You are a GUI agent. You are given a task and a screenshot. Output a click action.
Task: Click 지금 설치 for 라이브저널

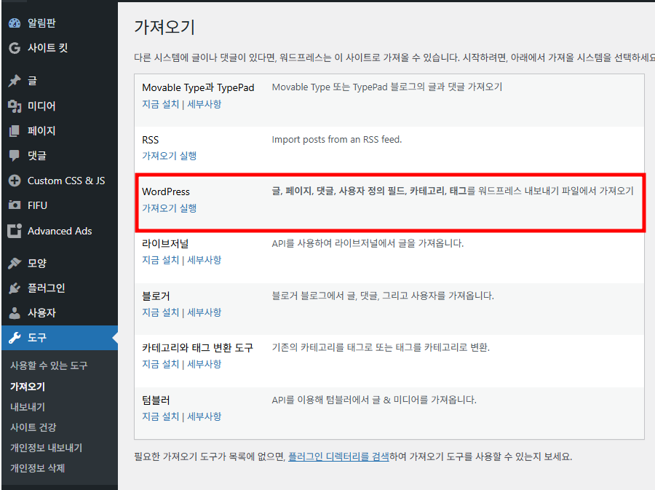coord(160,260)
